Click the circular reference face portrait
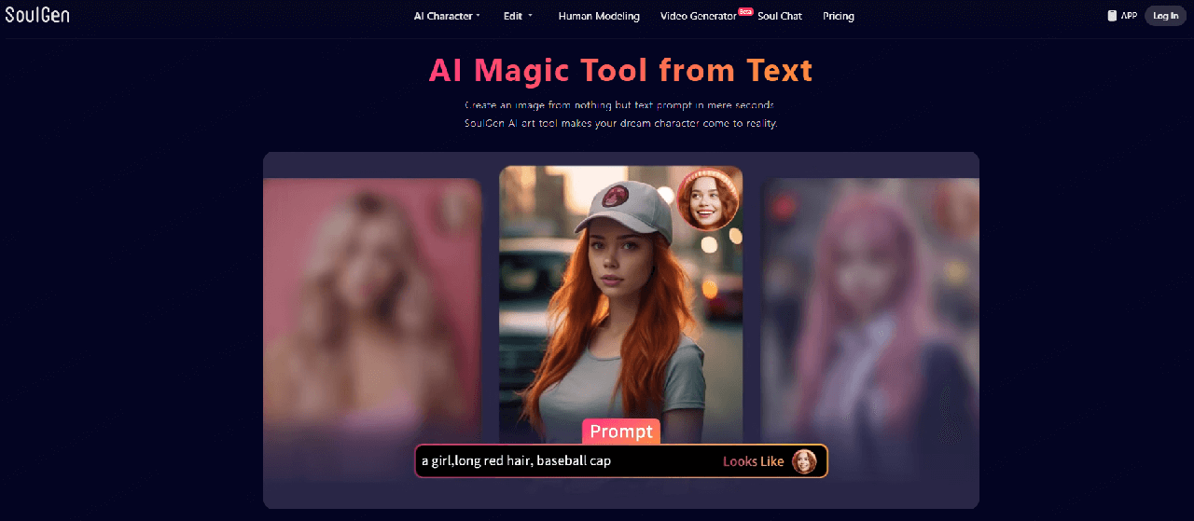 708,199
